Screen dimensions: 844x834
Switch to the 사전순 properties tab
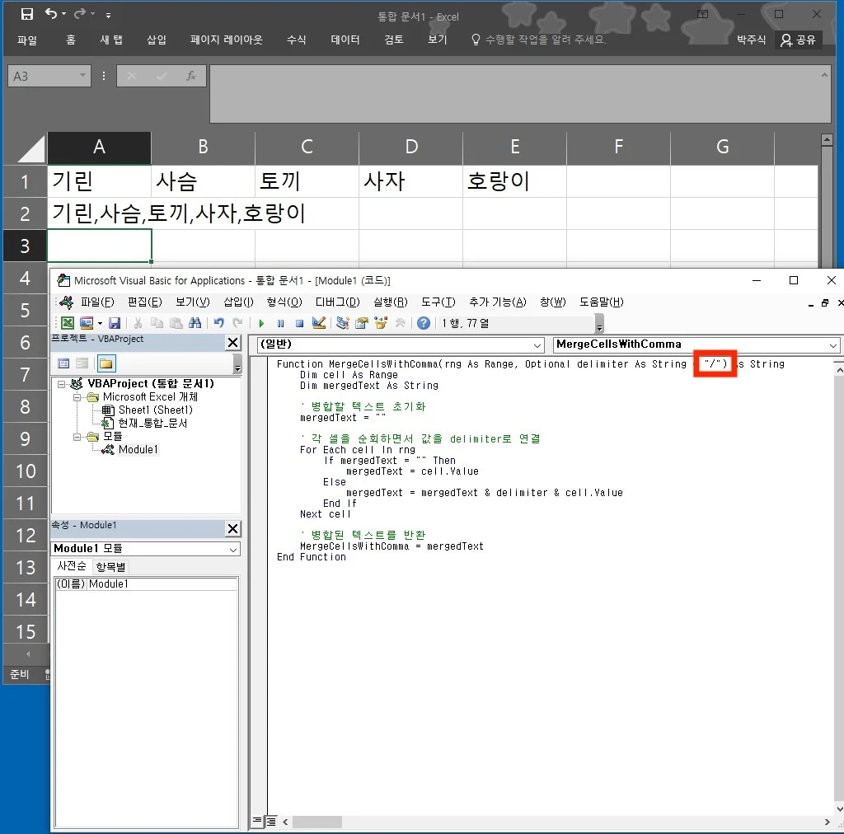click(x=72, y=566)
